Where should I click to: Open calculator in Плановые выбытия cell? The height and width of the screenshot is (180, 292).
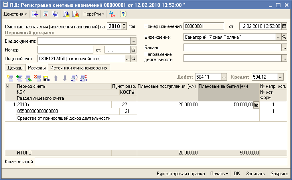tap(256, 105)
